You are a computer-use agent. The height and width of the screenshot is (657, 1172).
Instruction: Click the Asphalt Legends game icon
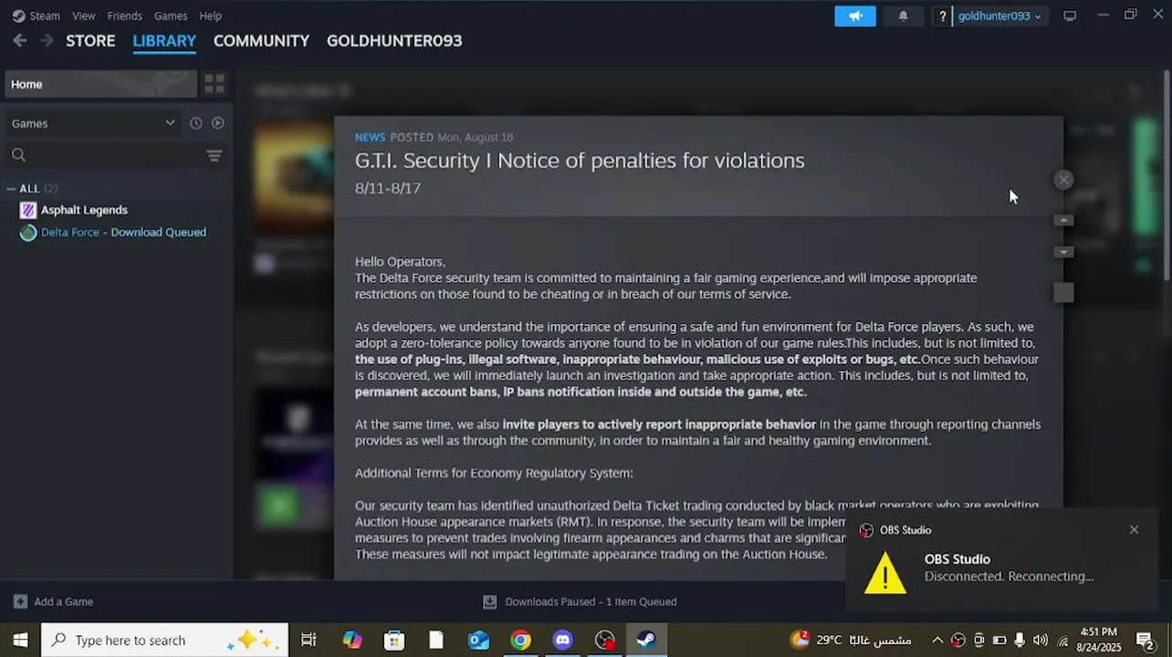pyautogui.click(x=28, y=210)
